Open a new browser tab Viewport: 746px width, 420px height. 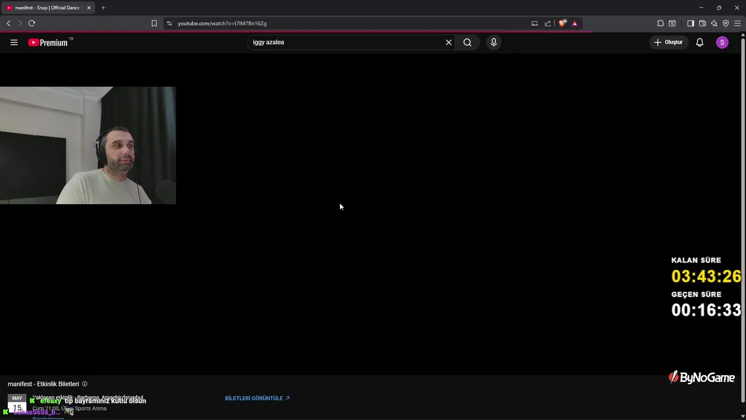tap(103, 8)
